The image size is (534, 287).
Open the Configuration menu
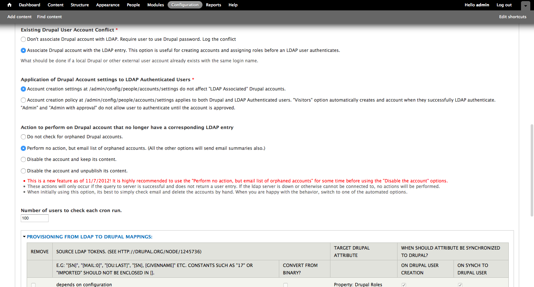pos(185,5)
